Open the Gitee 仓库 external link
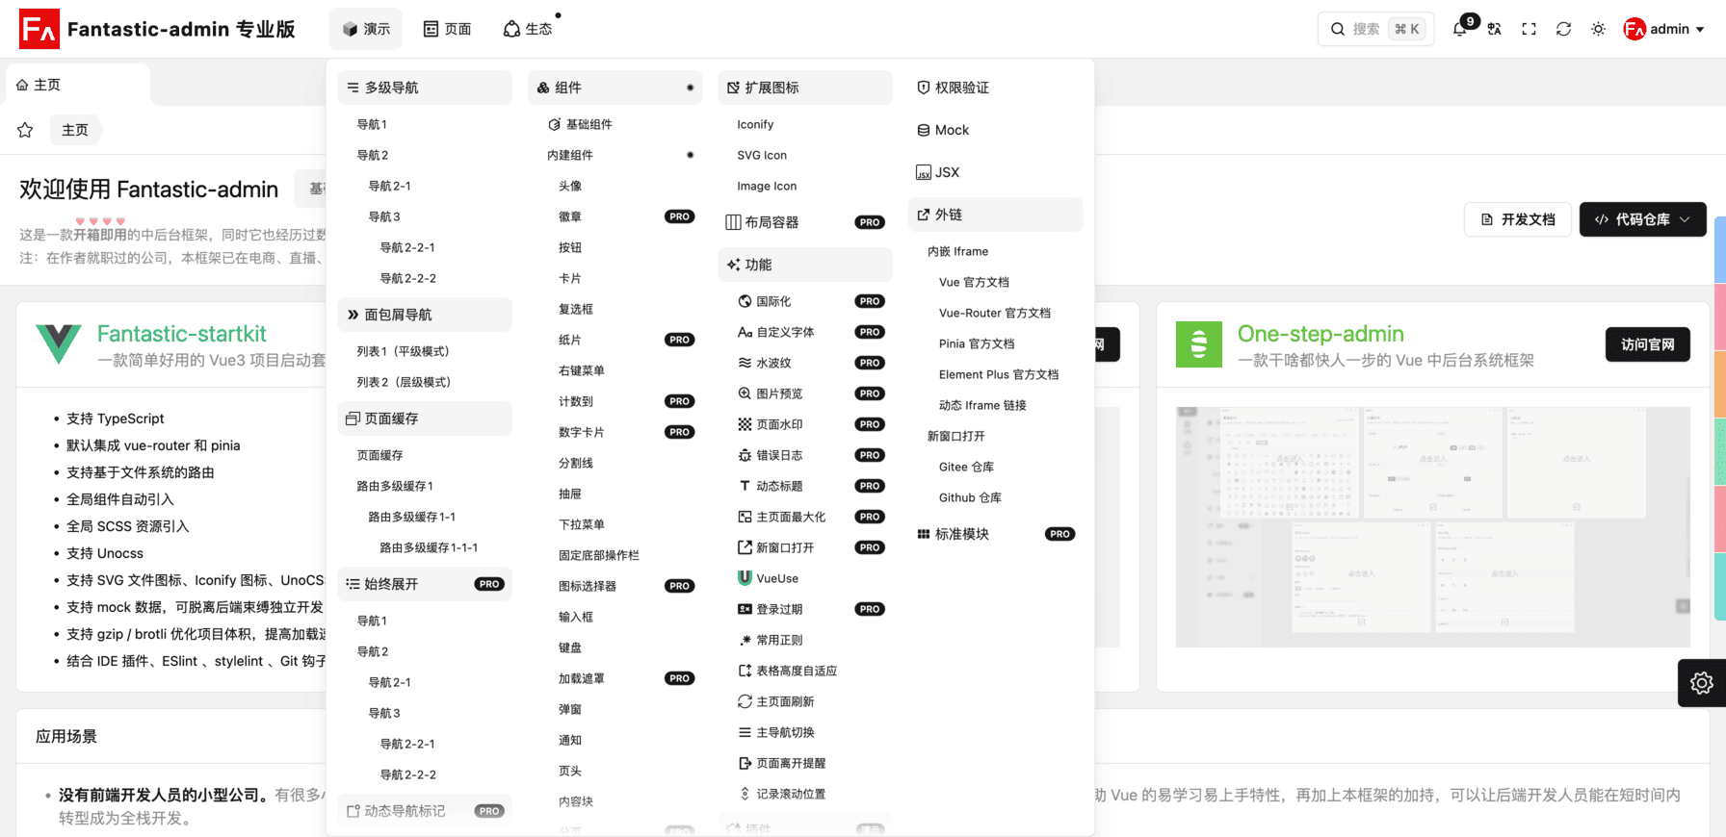Screen dimensions: 1726x837 pyautogui.click(x=966, y=467)
